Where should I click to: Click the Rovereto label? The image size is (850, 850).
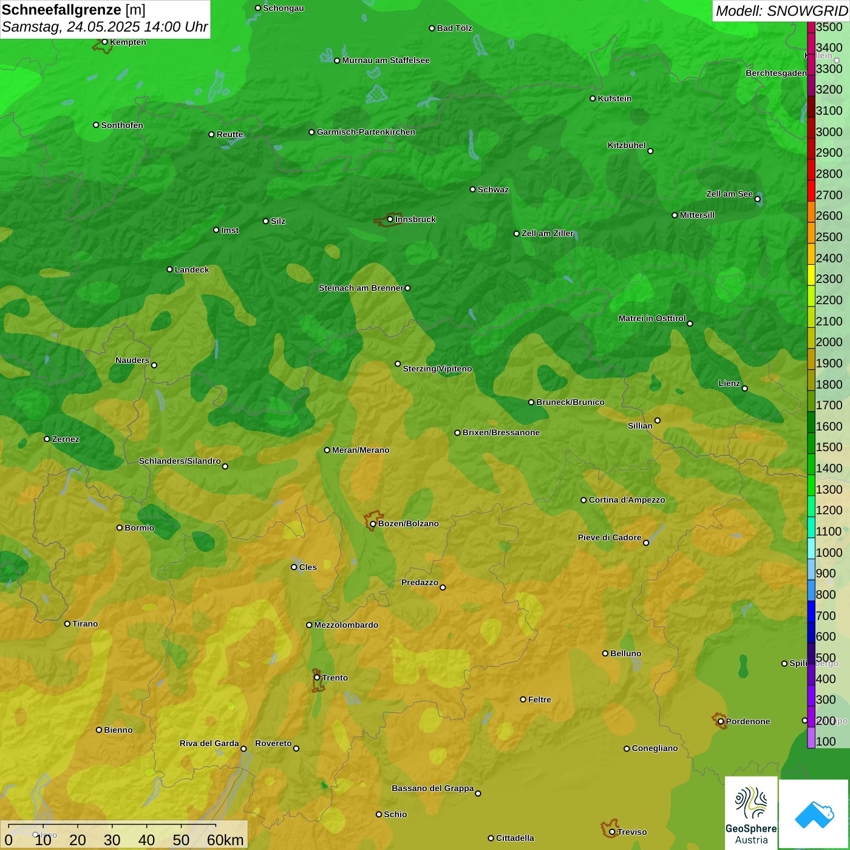coord(273,743)
